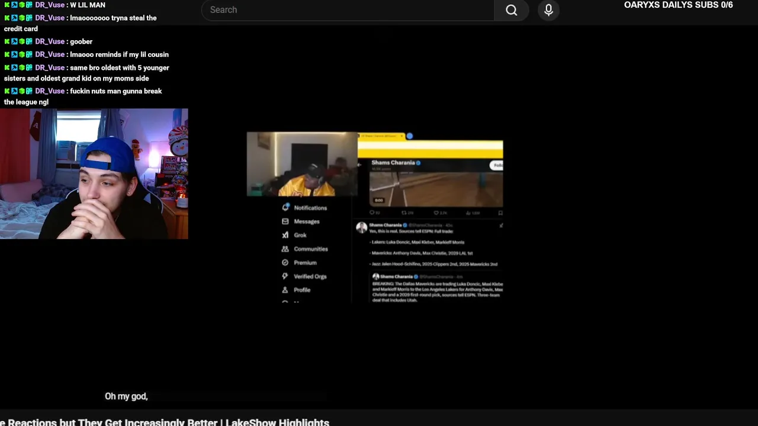Click the quoted BREAKING Dallas Mavericks tweet

point(436,288)
